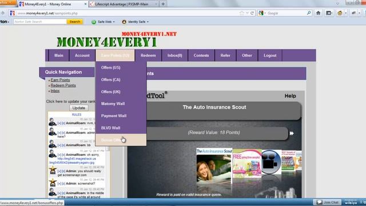The width and height of the screenshot is (366, 206).
Task: Click Logout in the navigation bar
Action: pyautogui.click(x=270, y=56)
